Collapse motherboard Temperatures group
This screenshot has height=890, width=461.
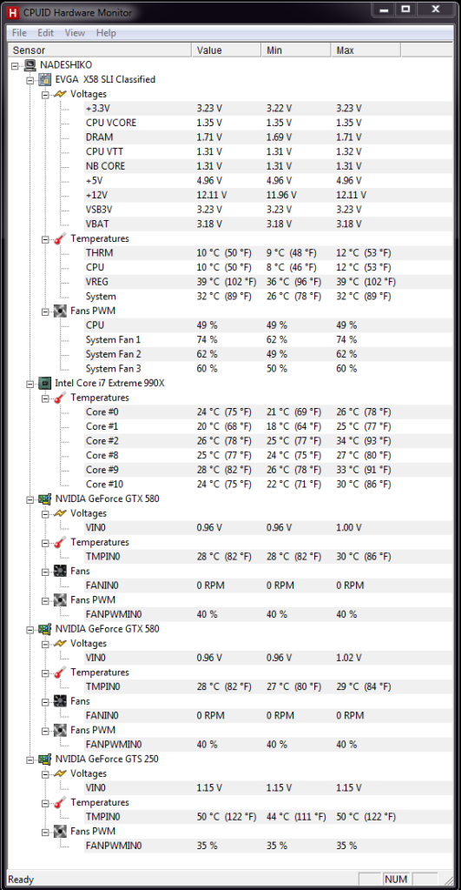[45, 239]
